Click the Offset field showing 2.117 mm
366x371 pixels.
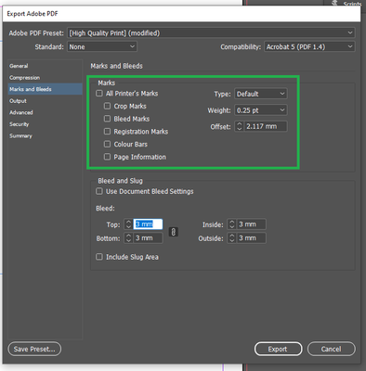tap(266, 126)
